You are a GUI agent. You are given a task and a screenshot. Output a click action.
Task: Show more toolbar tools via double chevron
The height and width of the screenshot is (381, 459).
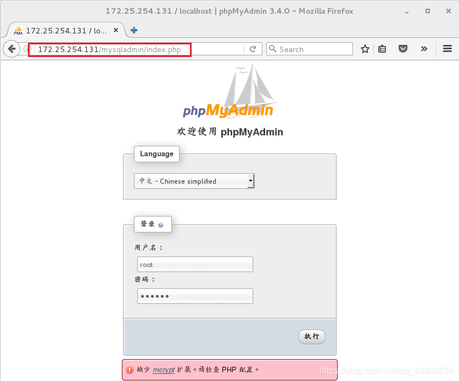click(x=424, y=49)
